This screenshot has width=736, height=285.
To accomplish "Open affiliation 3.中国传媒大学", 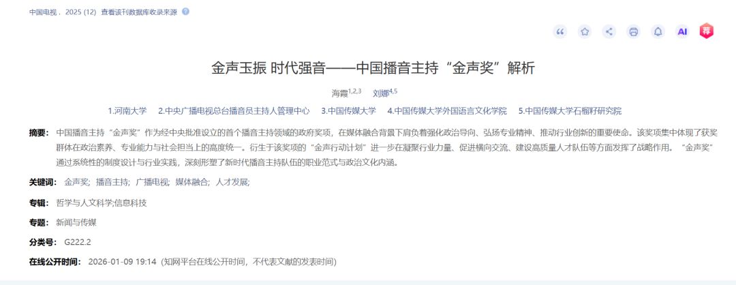I will [x=349, y=111].
